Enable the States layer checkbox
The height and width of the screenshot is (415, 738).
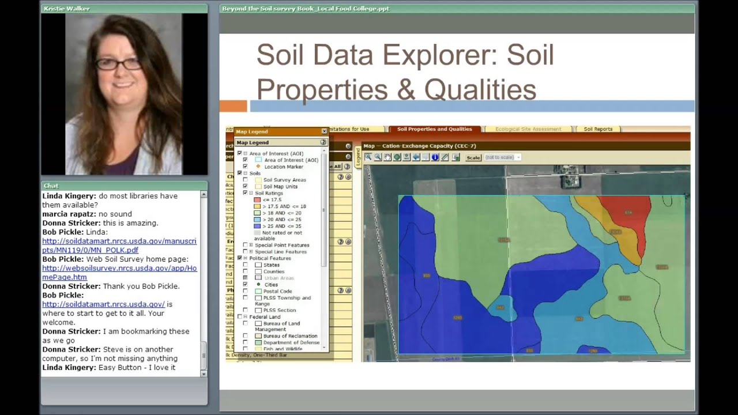(245, 265)
